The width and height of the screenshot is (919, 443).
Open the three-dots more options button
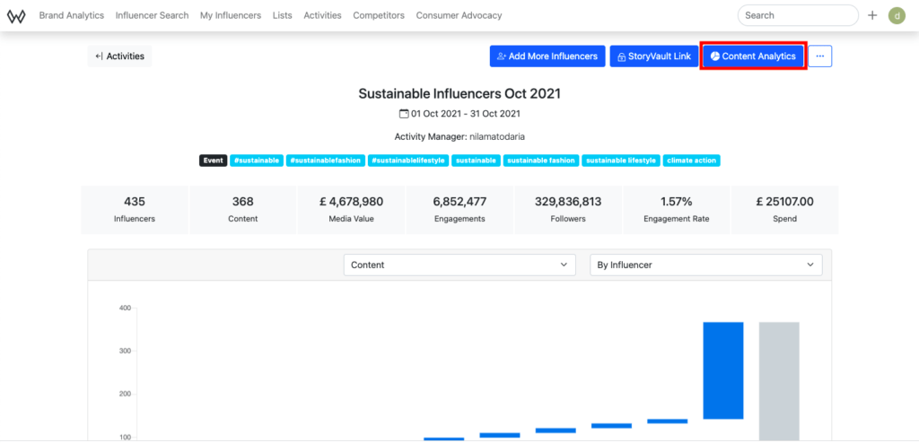[x=820, y=56]
